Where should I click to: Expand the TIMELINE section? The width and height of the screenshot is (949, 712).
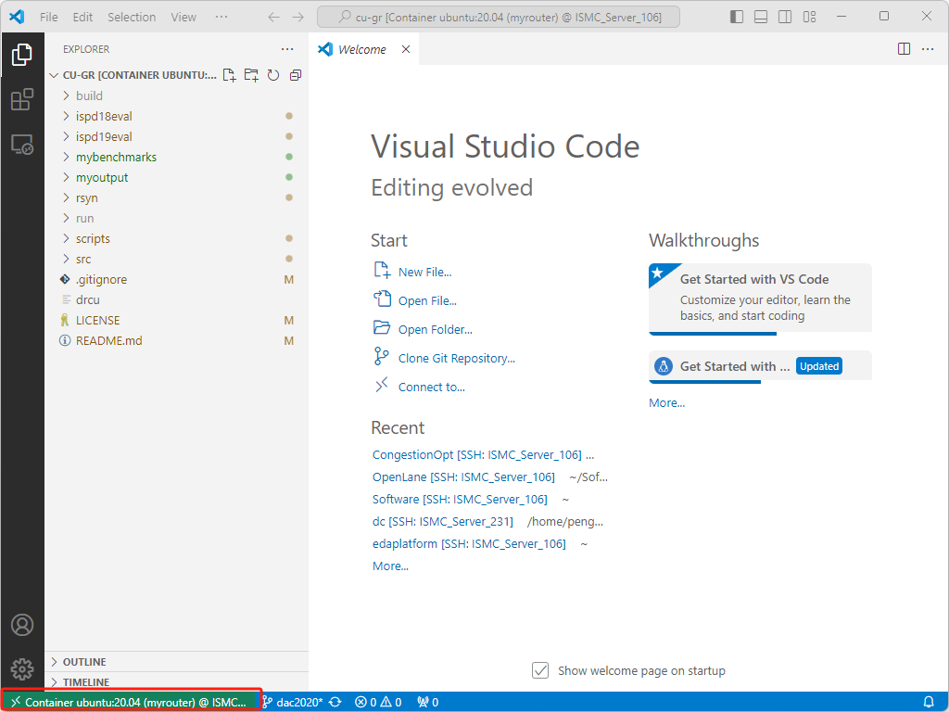click(x=177, y=682)
